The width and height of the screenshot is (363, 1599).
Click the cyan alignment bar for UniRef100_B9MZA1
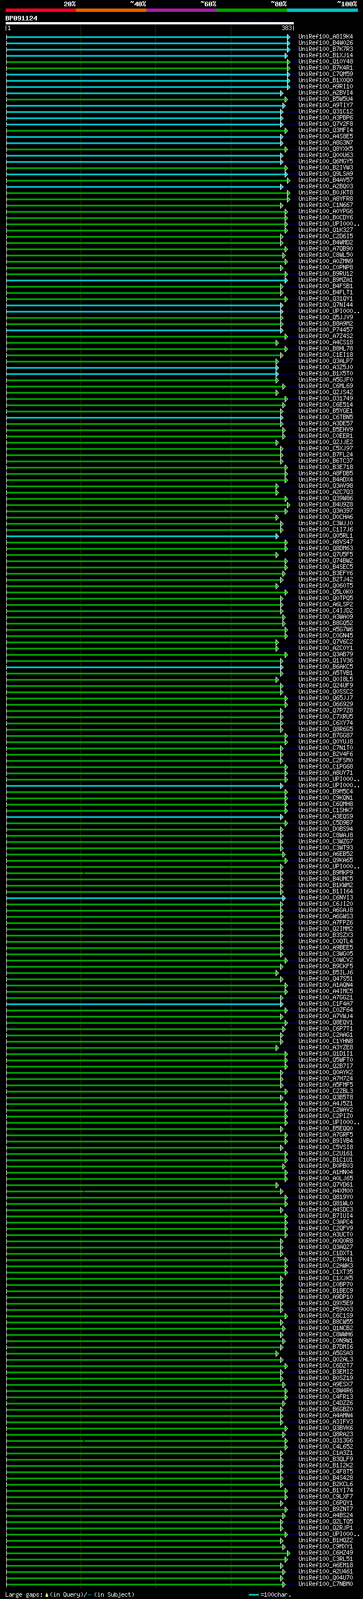[147, 281]
